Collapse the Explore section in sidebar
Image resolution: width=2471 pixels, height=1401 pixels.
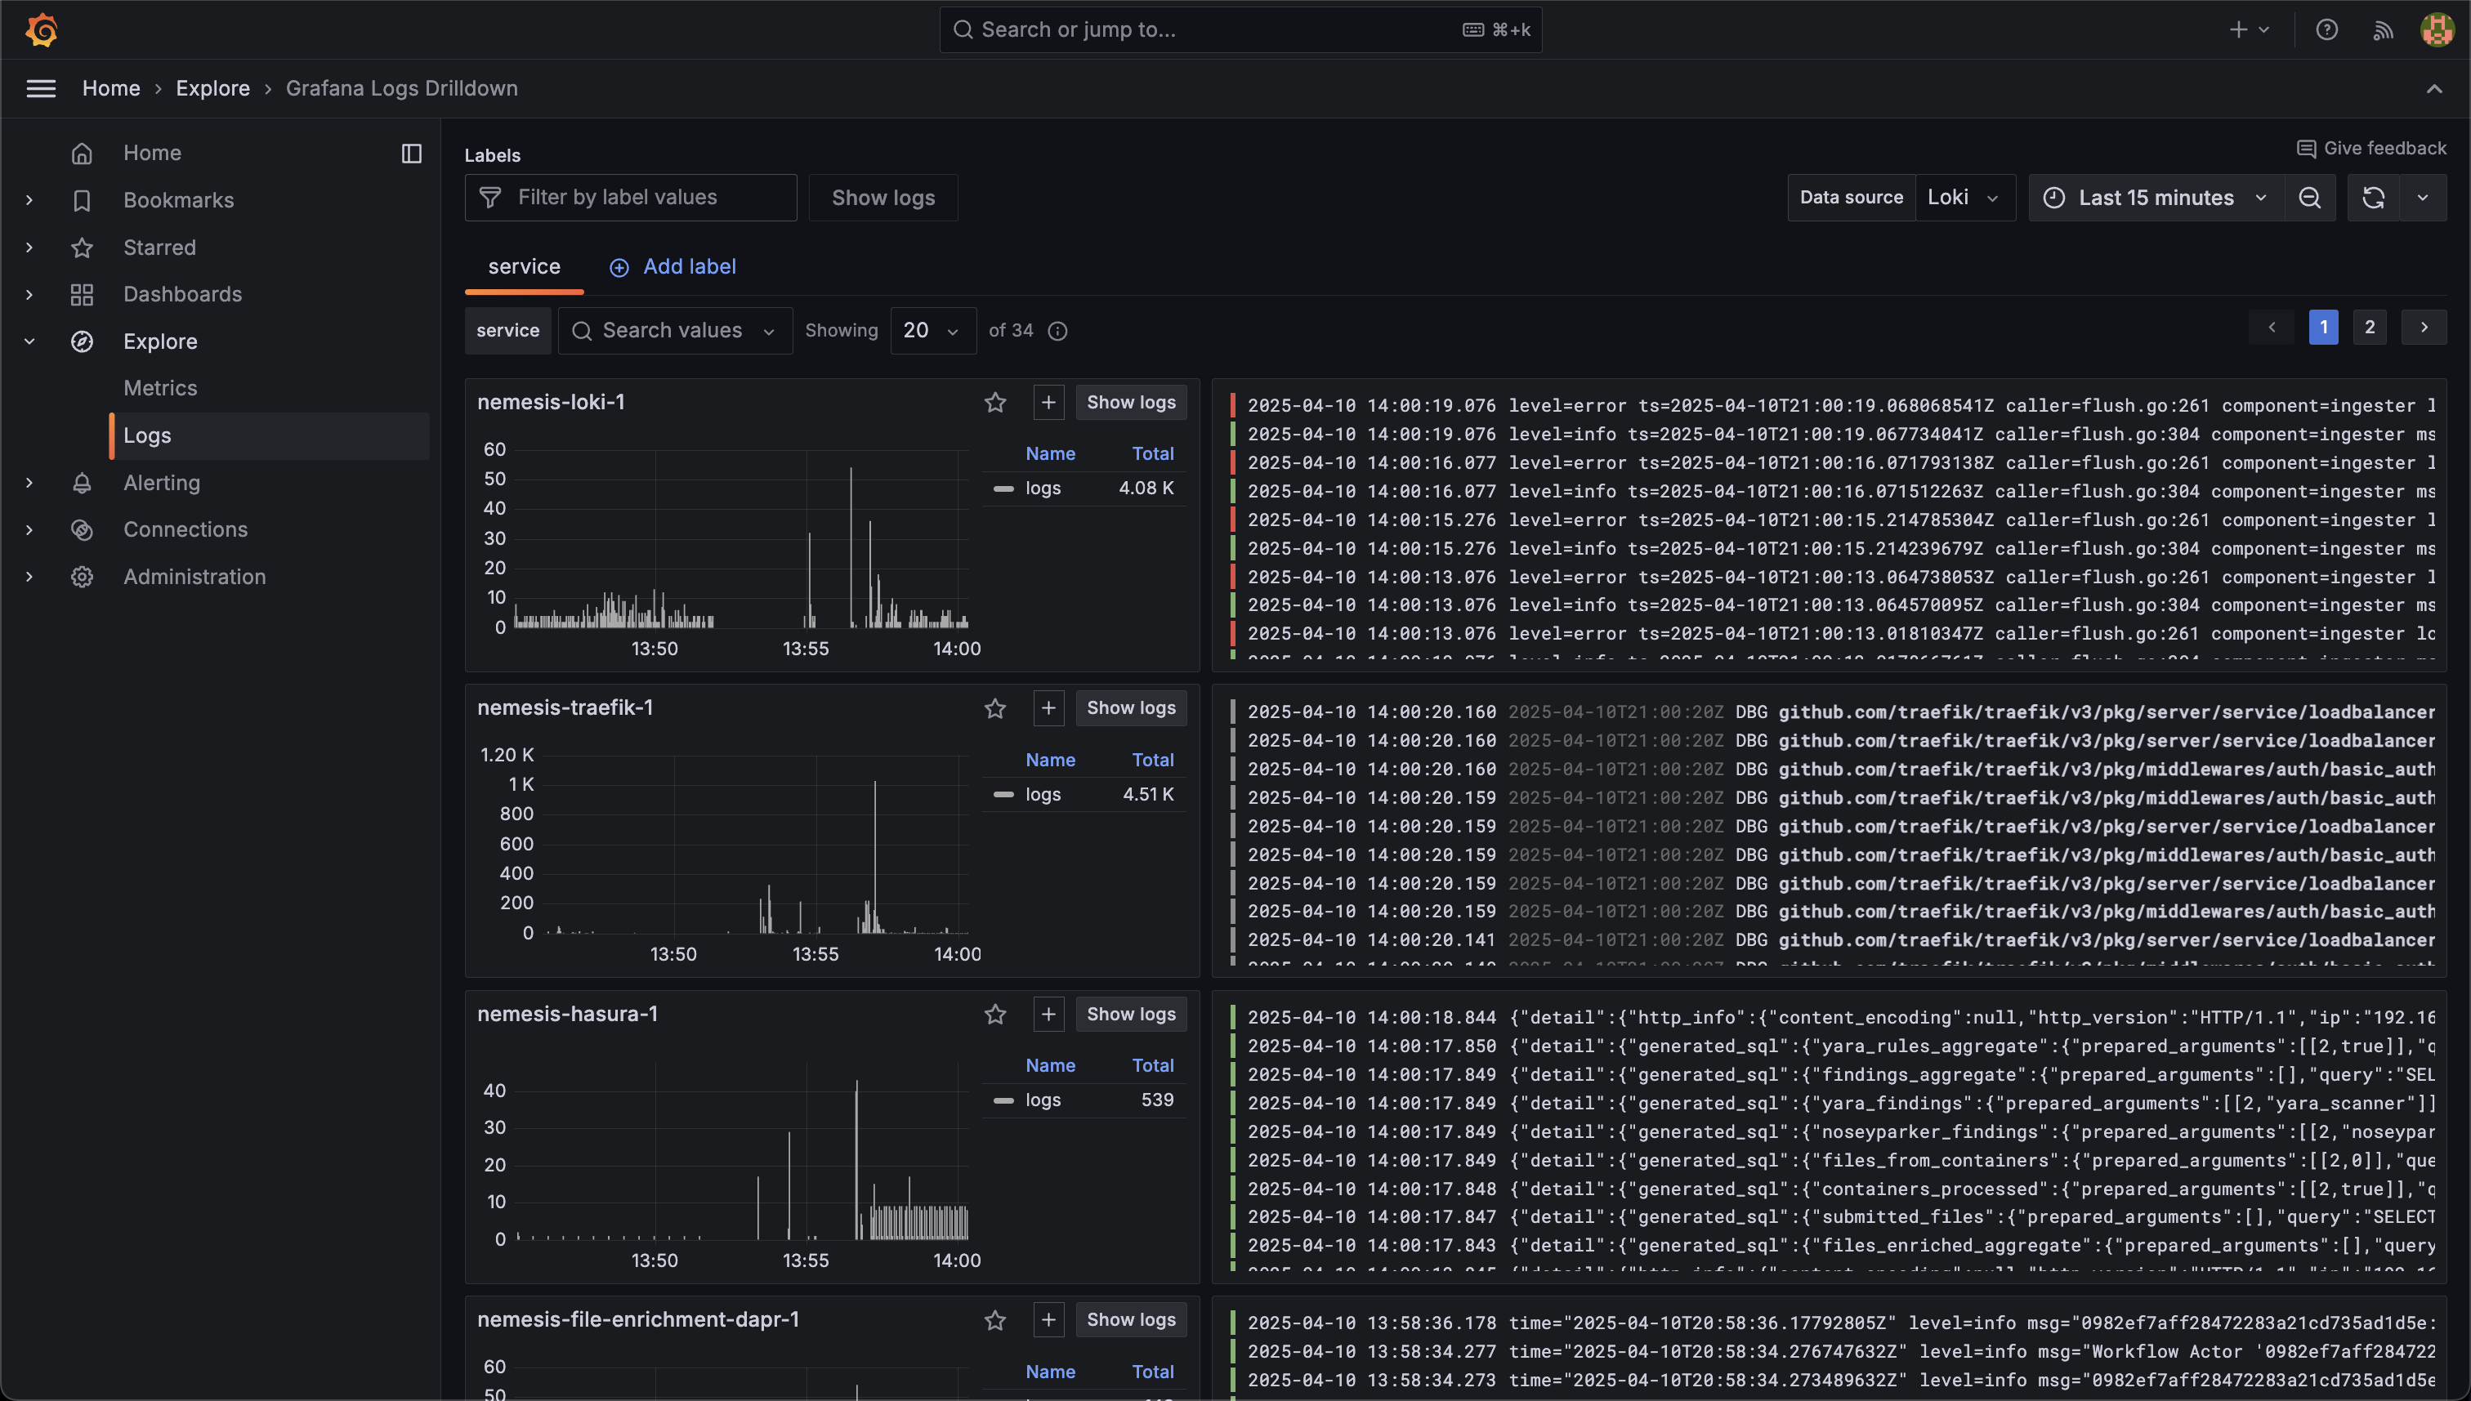pos(29,341)
